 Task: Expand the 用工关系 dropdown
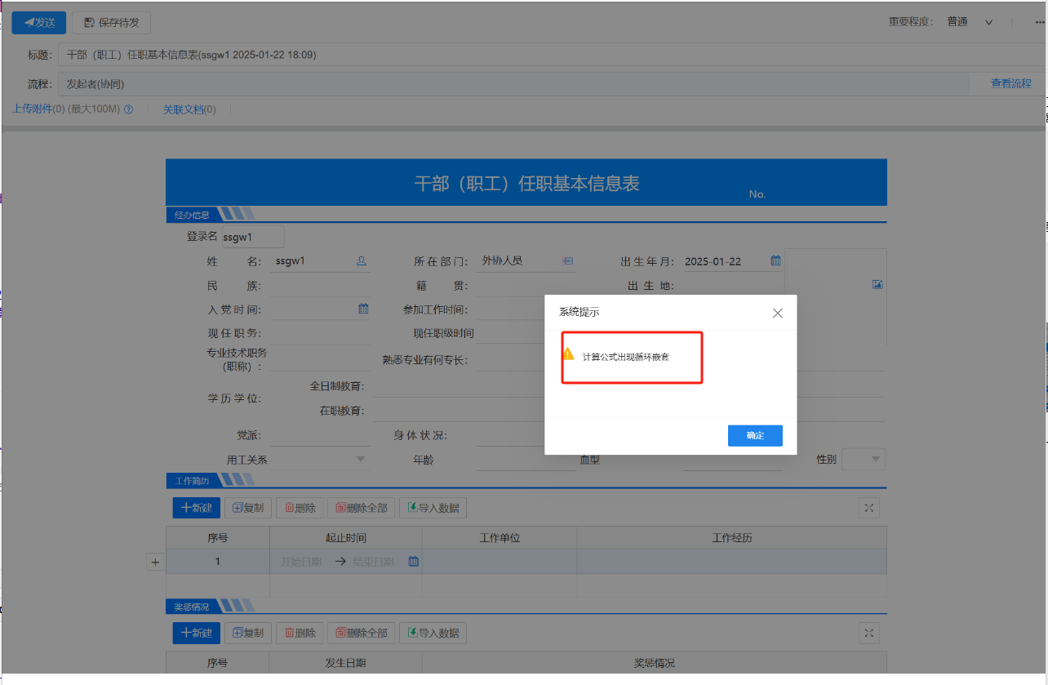[x=361, y=460]
